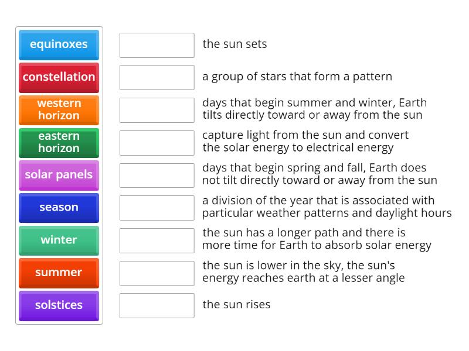
Task: Click the answer box beside 'the sun rises'
Action: pyautogui.click(x=156, y=305)
